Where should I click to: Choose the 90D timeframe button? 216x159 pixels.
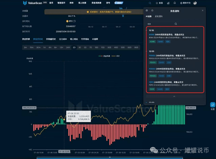tap(136, 47)
